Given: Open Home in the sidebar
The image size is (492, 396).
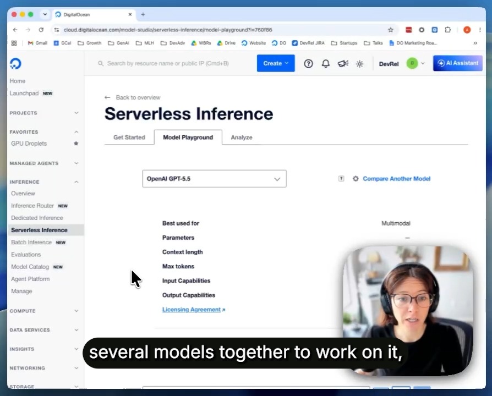Looking at the screenshot, I should tap(18, 81).
